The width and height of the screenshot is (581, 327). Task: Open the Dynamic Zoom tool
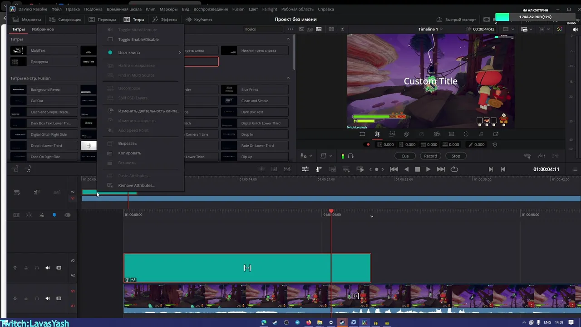[x=392, y=134]
